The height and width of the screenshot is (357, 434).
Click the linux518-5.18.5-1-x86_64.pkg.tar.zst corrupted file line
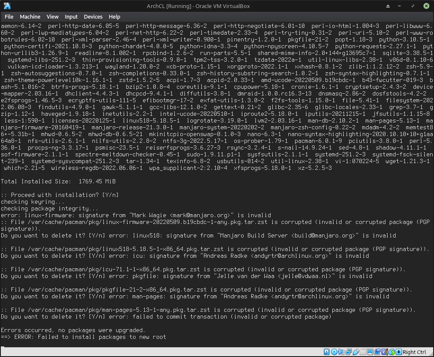coord(215,249)
